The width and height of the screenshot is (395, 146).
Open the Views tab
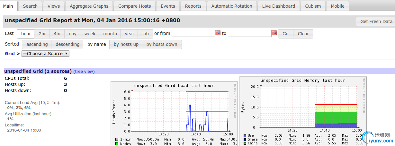pyautogui.click(x=54, y=6)
